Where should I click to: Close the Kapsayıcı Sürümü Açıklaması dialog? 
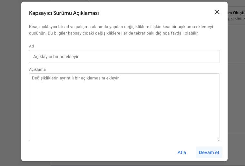217,12
